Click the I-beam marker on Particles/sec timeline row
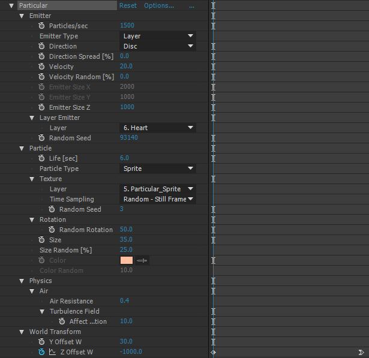This screenshot has height=358, width=369. click(x=213, y=26)
